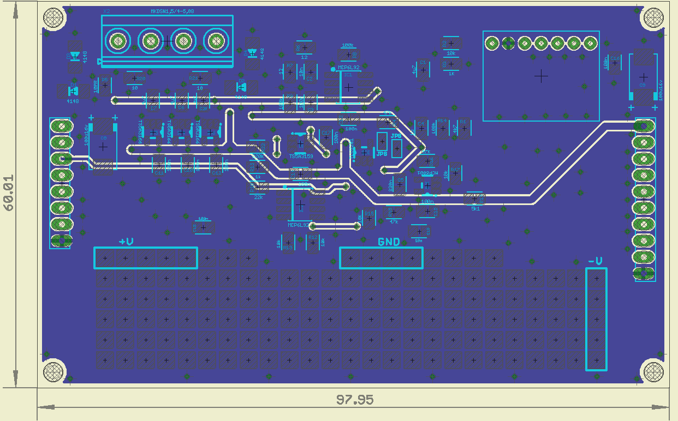Click the -V rail label

click(x=595, y=261)
